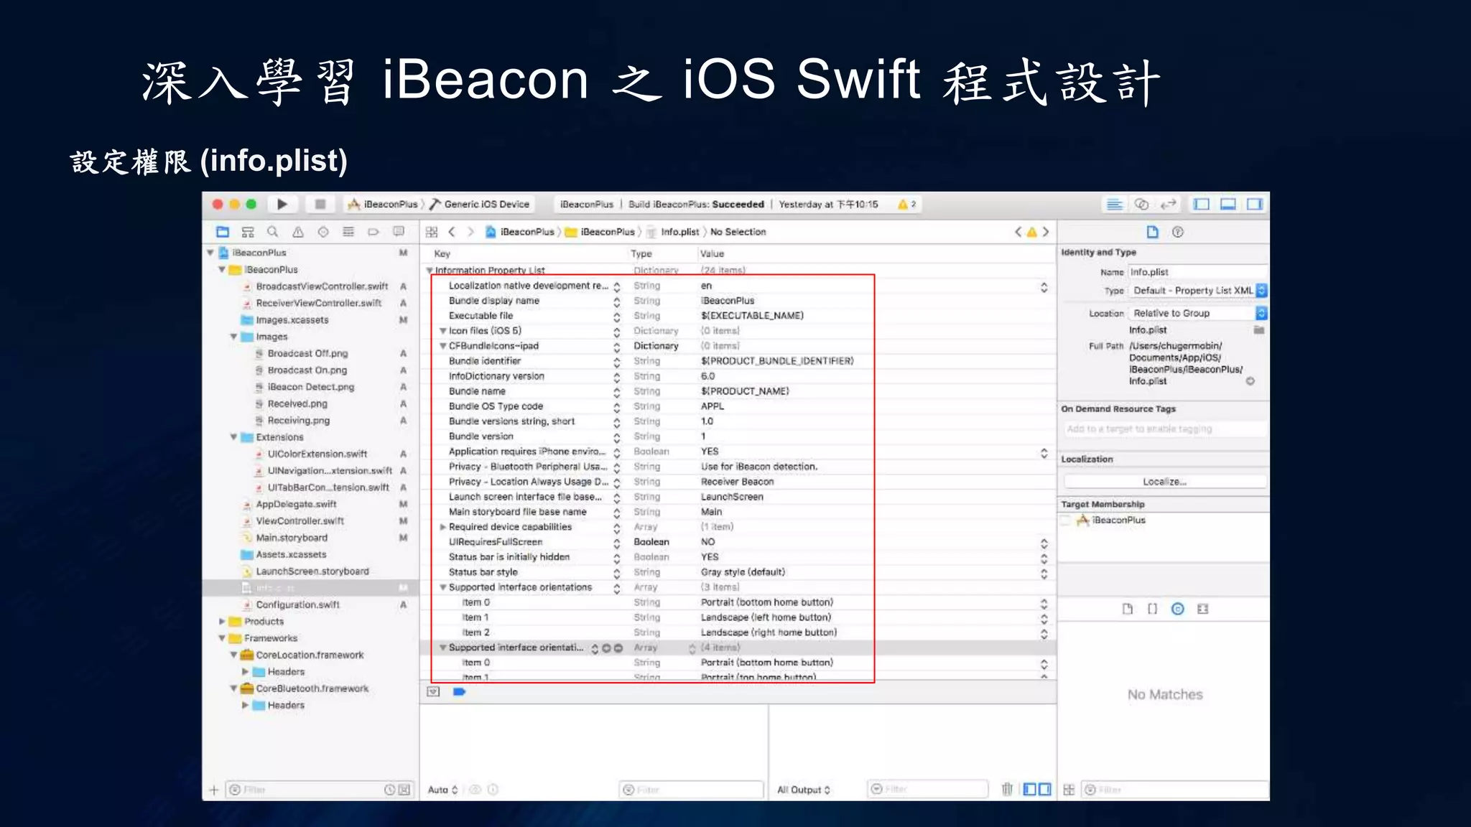
Task: Select ReceiverViewController.swift file
Action: 319,303
